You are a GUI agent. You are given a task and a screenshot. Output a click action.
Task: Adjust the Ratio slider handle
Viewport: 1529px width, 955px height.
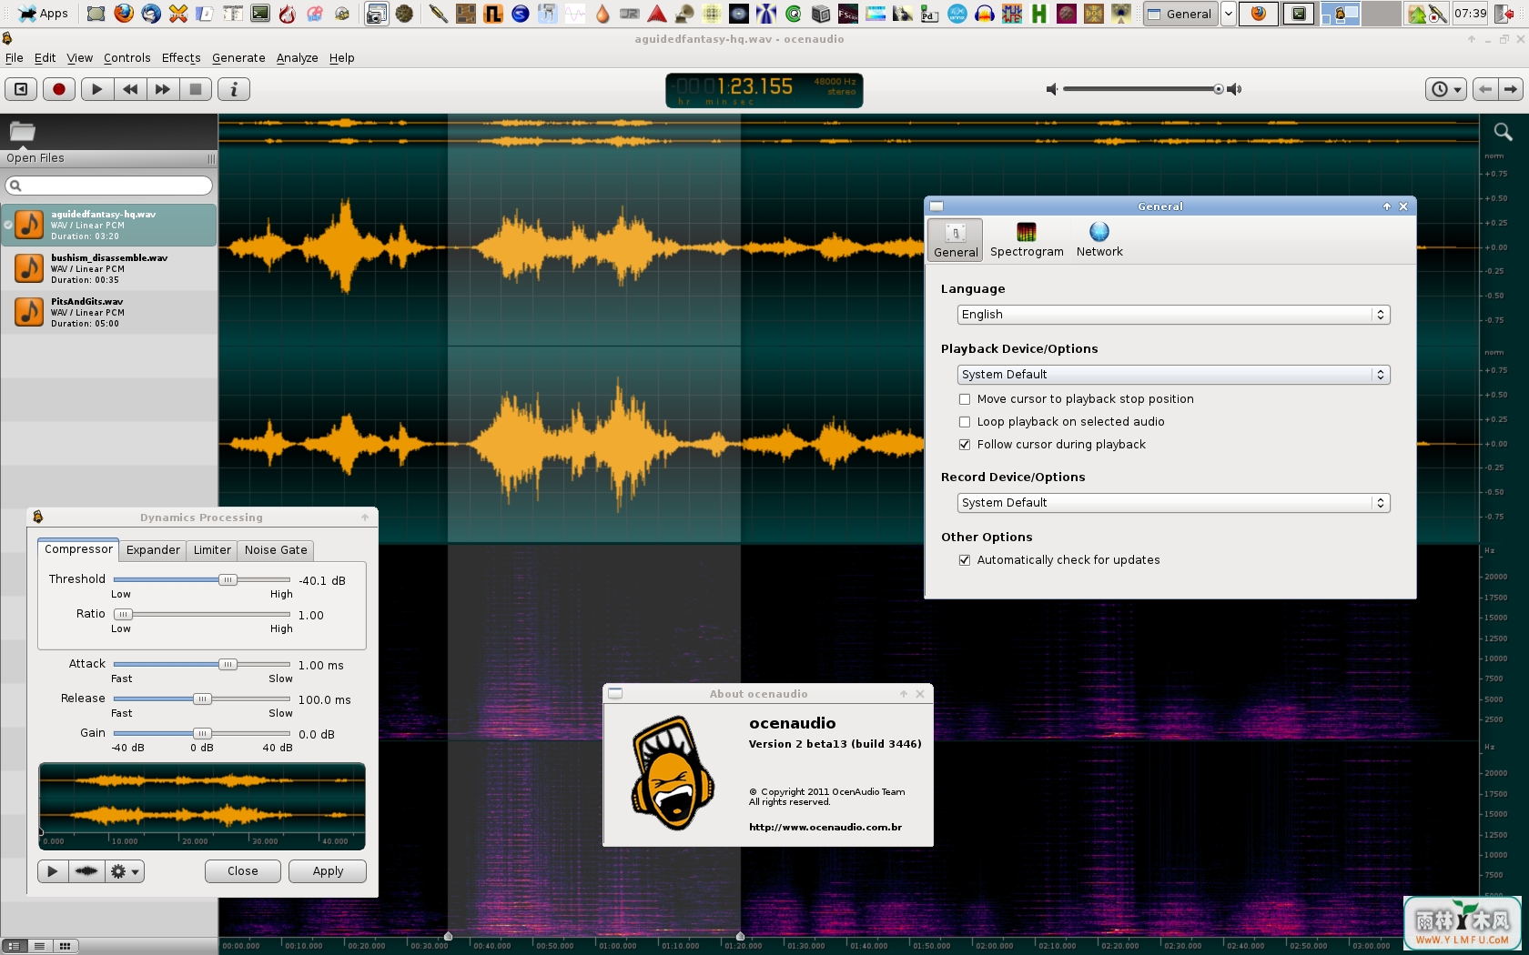(x=123, y=614)
